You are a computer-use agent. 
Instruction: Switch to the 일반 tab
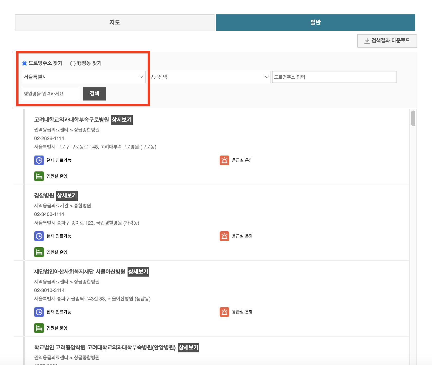316,23
